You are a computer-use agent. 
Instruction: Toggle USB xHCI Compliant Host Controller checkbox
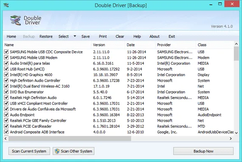click(x=6, y=103)
